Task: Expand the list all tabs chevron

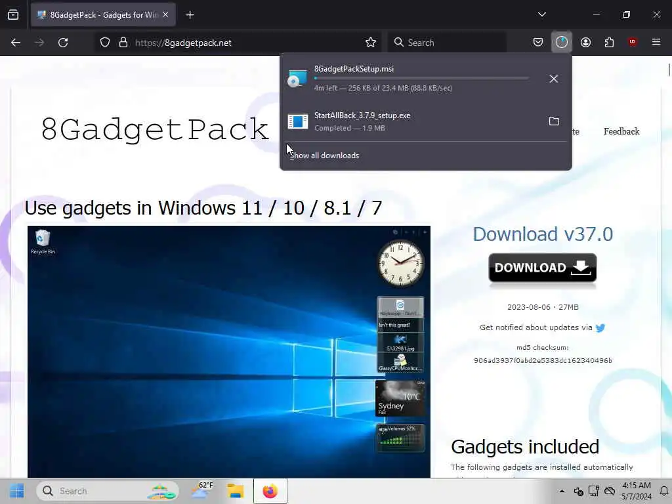Action: (541, 14)
